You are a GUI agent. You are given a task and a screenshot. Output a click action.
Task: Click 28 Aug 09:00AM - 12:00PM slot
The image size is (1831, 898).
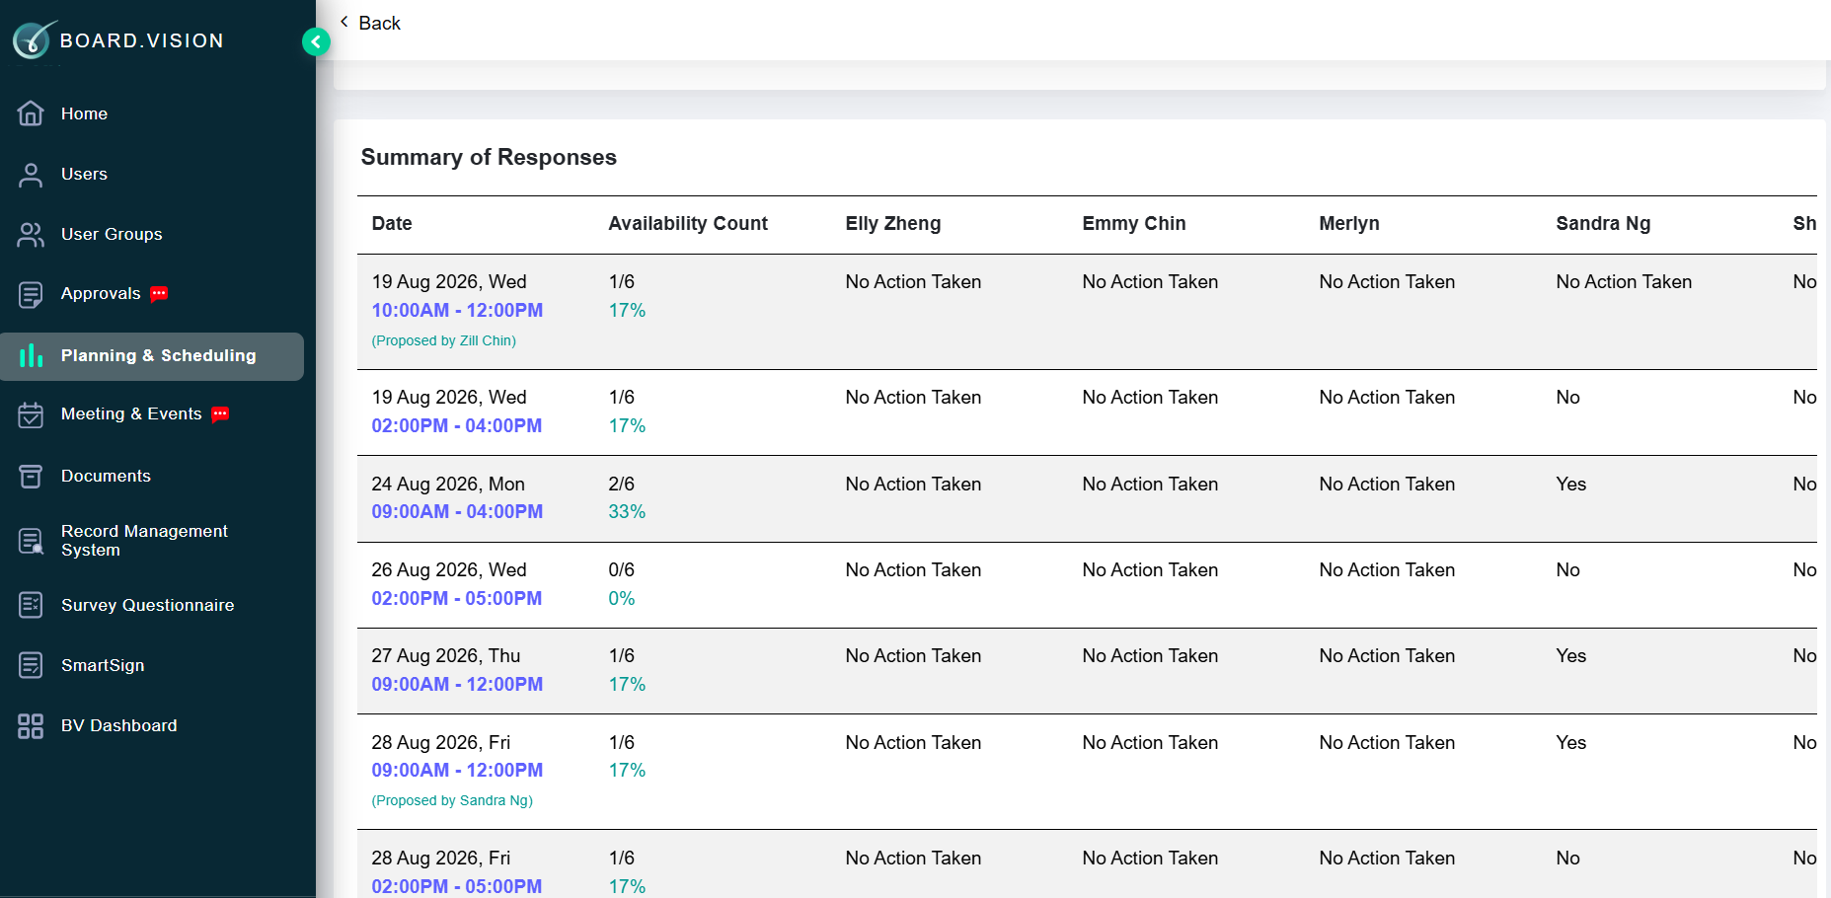457,771
